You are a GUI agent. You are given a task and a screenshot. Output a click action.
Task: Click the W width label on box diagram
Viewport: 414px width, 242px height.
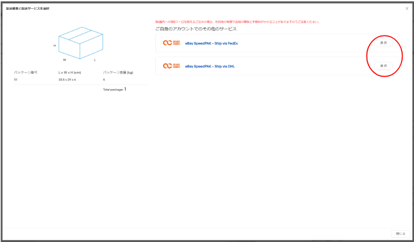click(x=65, y=60)
